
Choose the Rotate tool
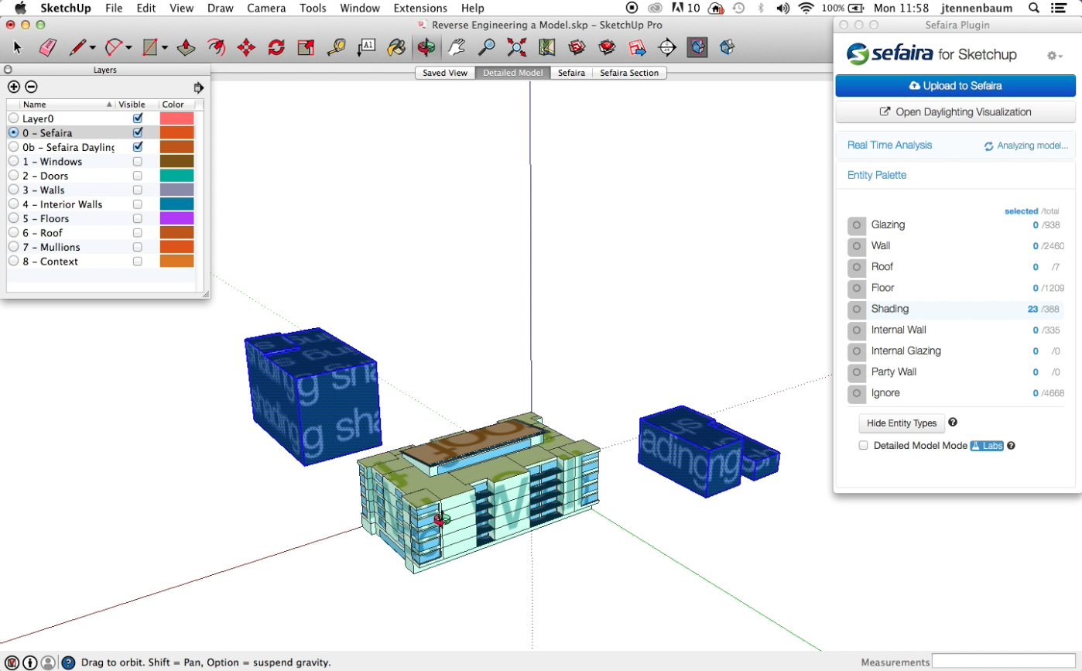[276, 48]
